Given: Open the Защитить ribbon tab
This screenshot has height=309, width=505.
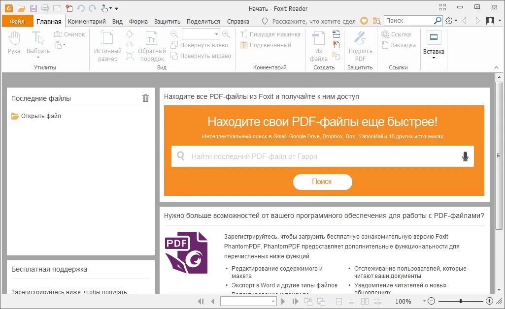Looking at the screenshot, I should [167, 21].
